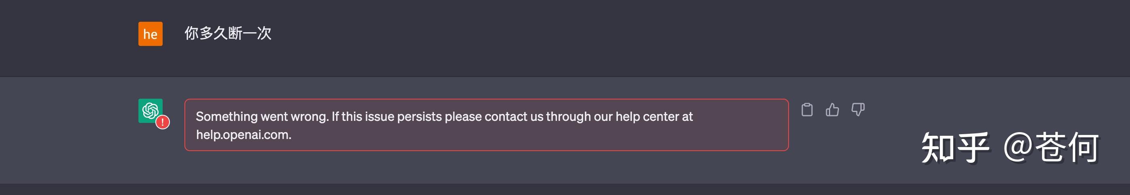Click the help.openai.com address in error
Image resolution: width=1130 pixels, height=195 pixels.
pos(243,135)
